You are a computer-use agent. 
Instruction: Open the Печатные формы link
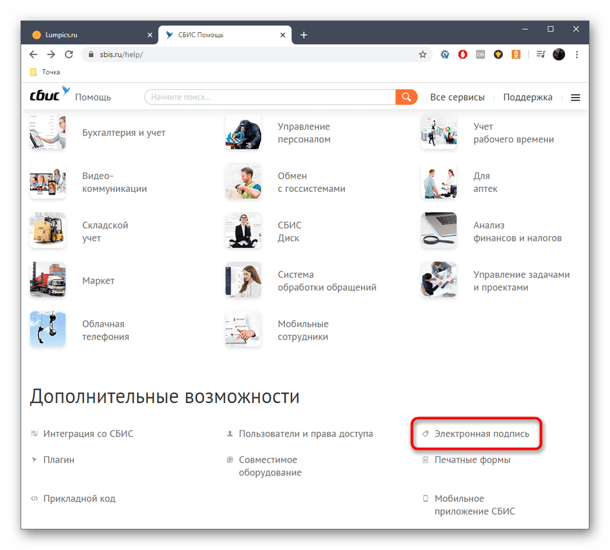coord(473,460)
